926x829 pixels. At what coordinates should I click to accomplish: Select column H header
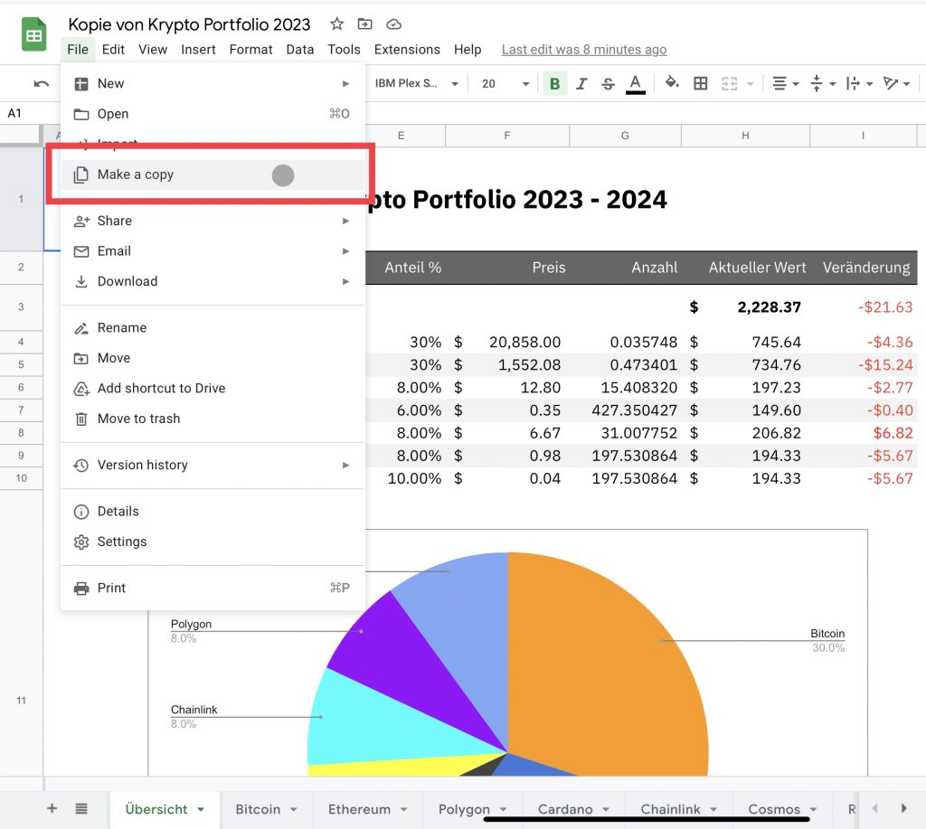coord(745,136)
